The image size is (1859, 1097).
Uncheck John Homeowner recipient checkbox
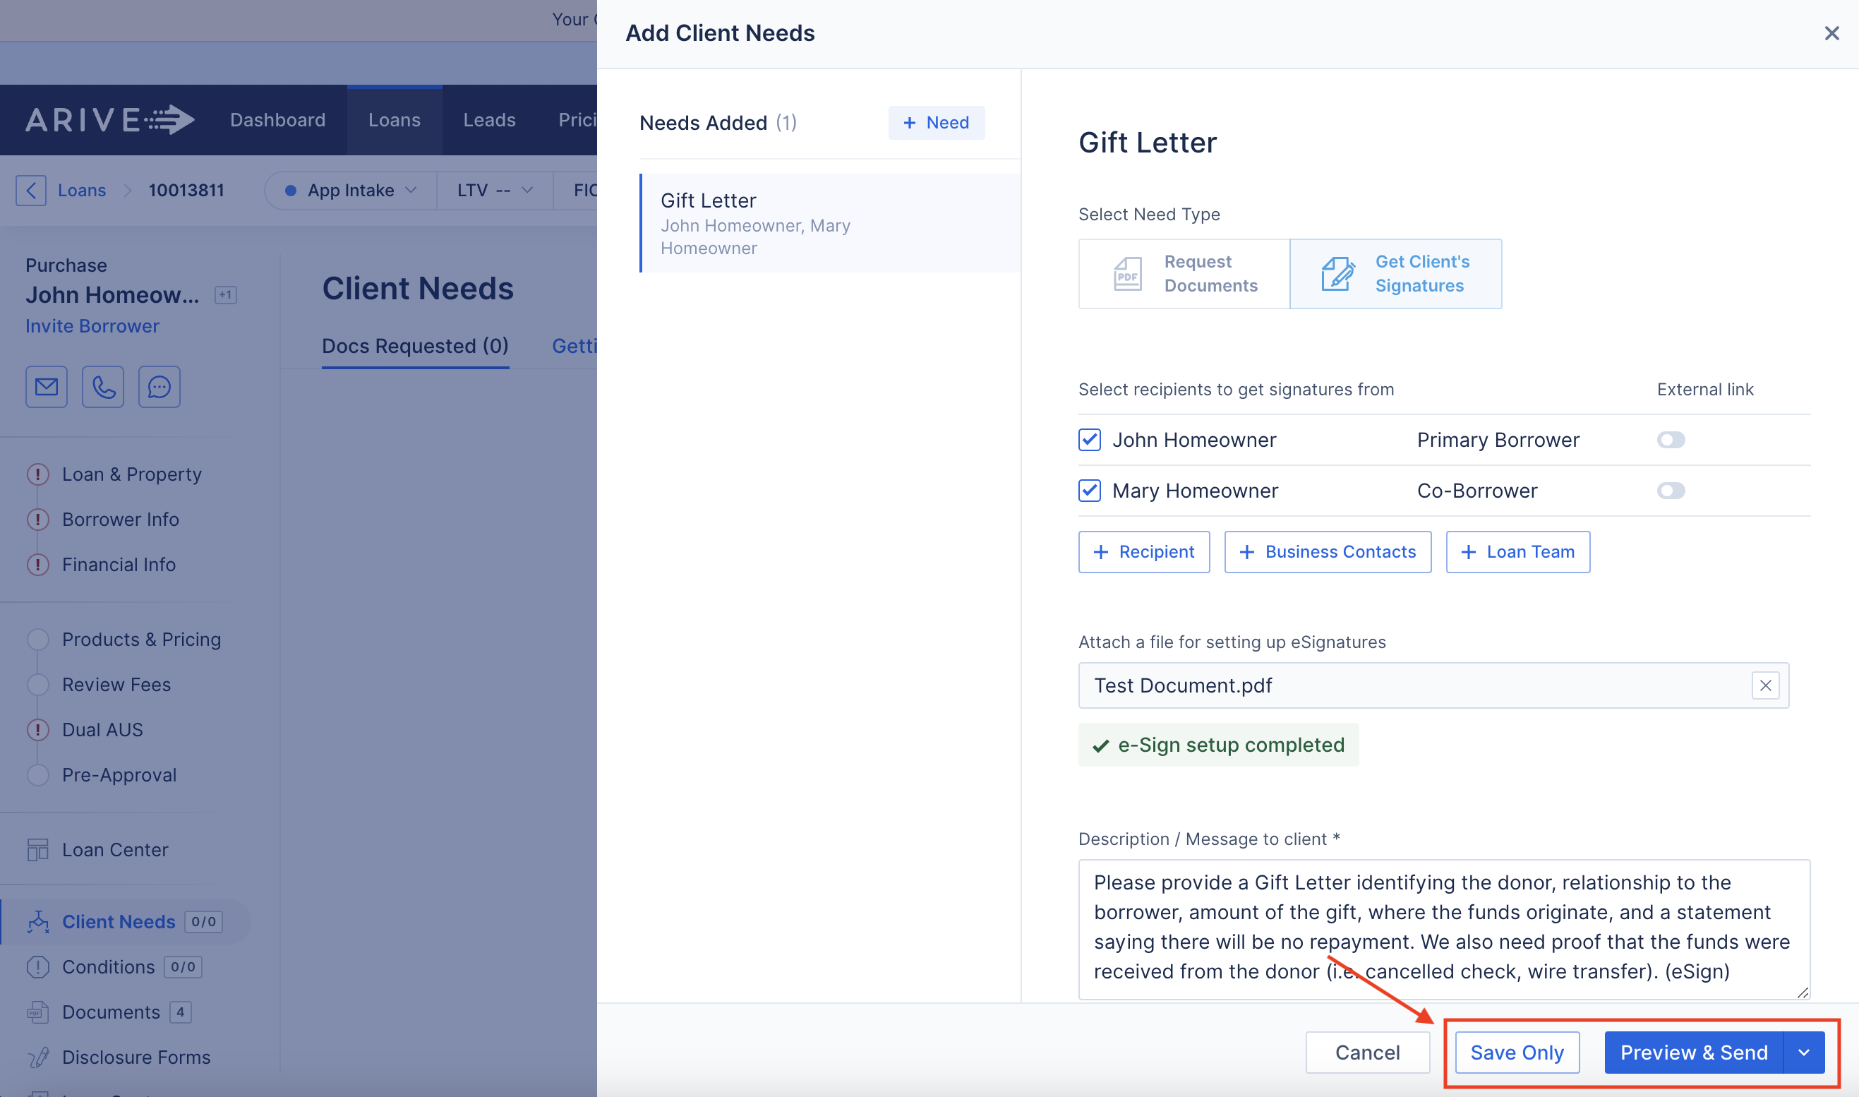pyautogui.click(x=1089, y=440)
